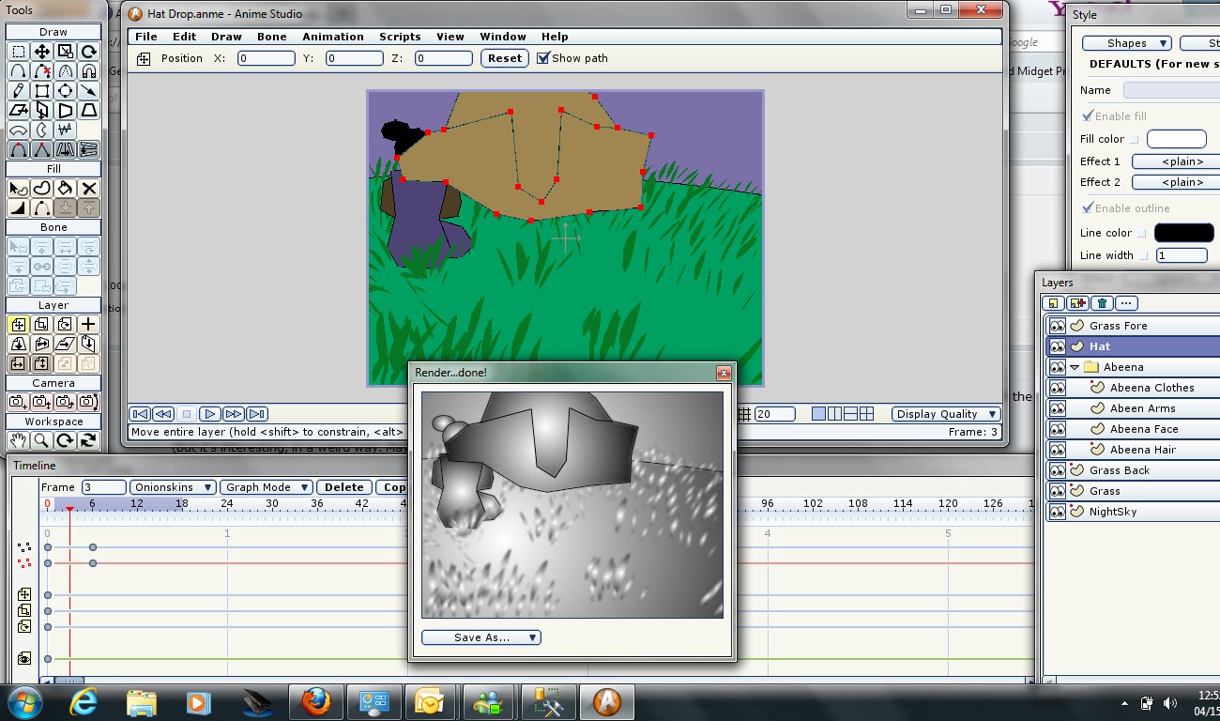Select the Arrow draw tool
This screenshot has height=721, width=1220.
pyautogui.click(x=89, y=91)
